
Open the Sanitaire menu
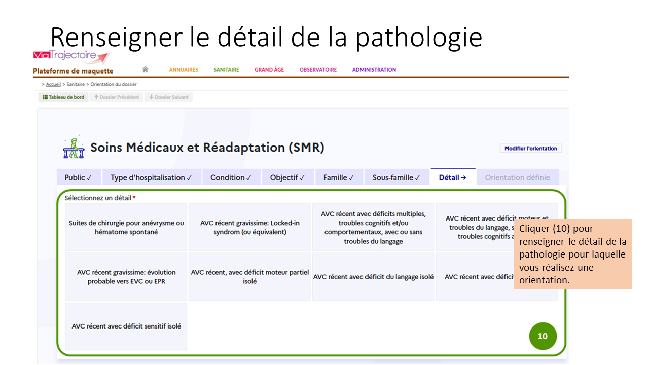coord(226,70)
